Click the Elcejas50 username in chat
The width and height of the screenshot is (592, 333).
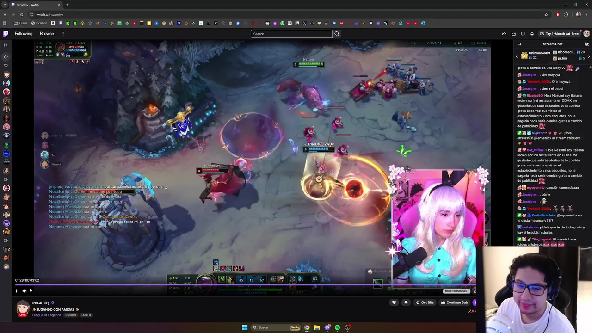click(536, 95)
